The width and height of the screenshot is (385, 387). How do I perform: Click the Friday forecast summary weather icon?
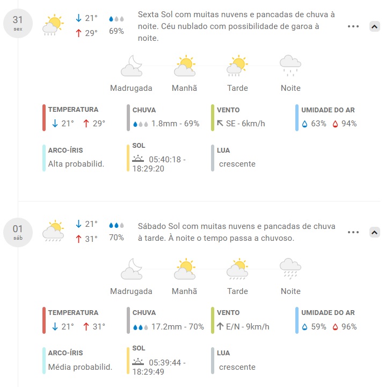tap(53, 25)
